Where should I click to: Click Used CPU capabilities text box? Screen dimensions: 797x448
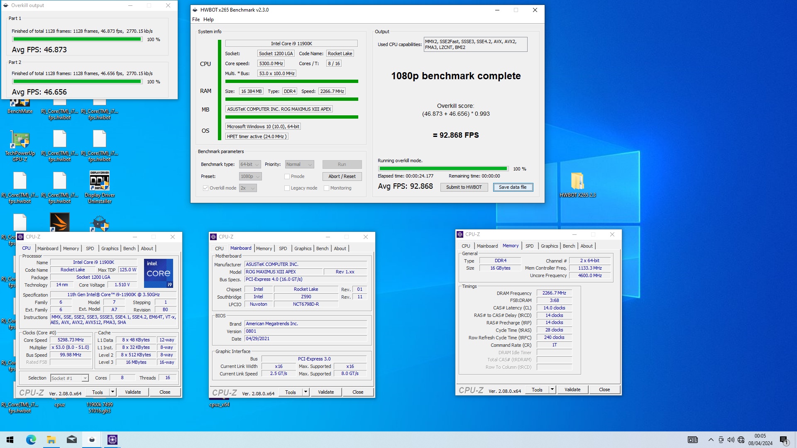(475, 44)
